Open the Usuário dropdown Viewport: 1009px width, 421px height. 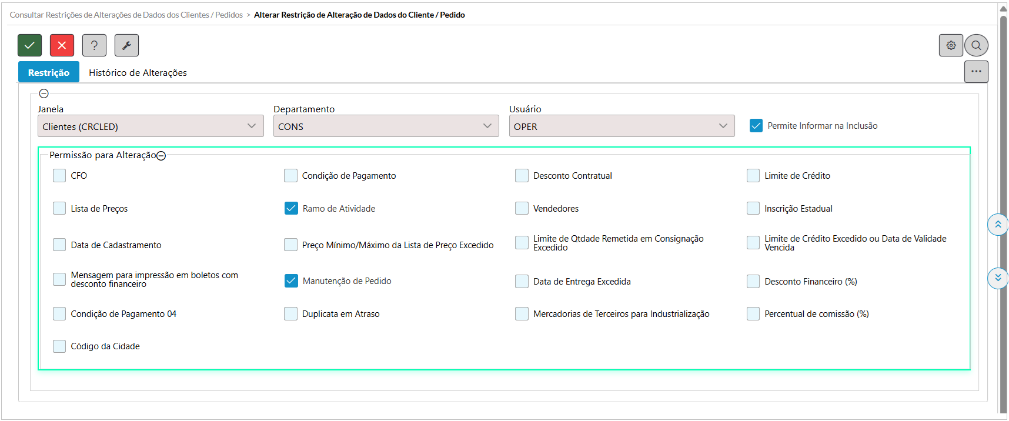pyautogui.click(x=622, y=126)
